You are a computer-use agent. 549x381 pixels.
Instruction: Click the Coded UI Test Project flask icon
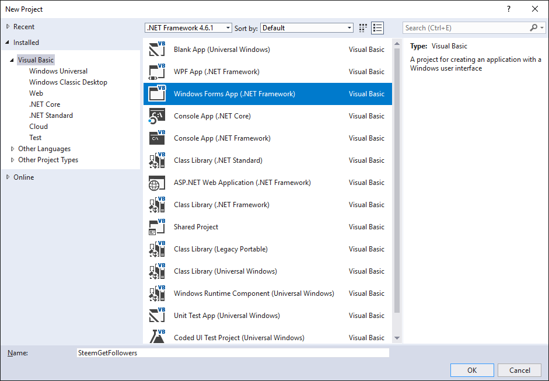point(157,337)
